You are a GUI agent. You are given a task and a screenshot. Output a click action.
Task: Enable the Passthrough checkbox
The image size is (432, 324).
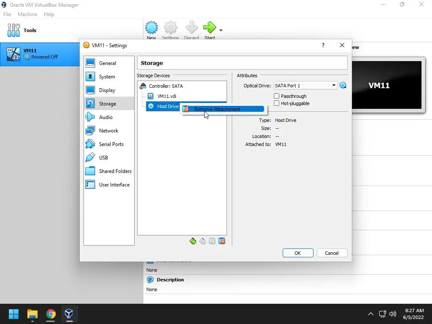(277, 96)
